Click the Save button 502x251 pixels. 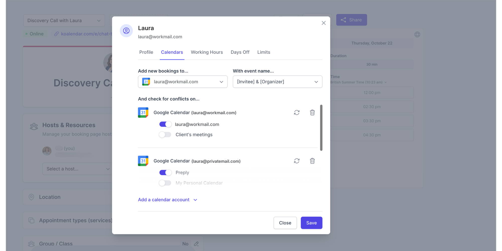(311, 223)
